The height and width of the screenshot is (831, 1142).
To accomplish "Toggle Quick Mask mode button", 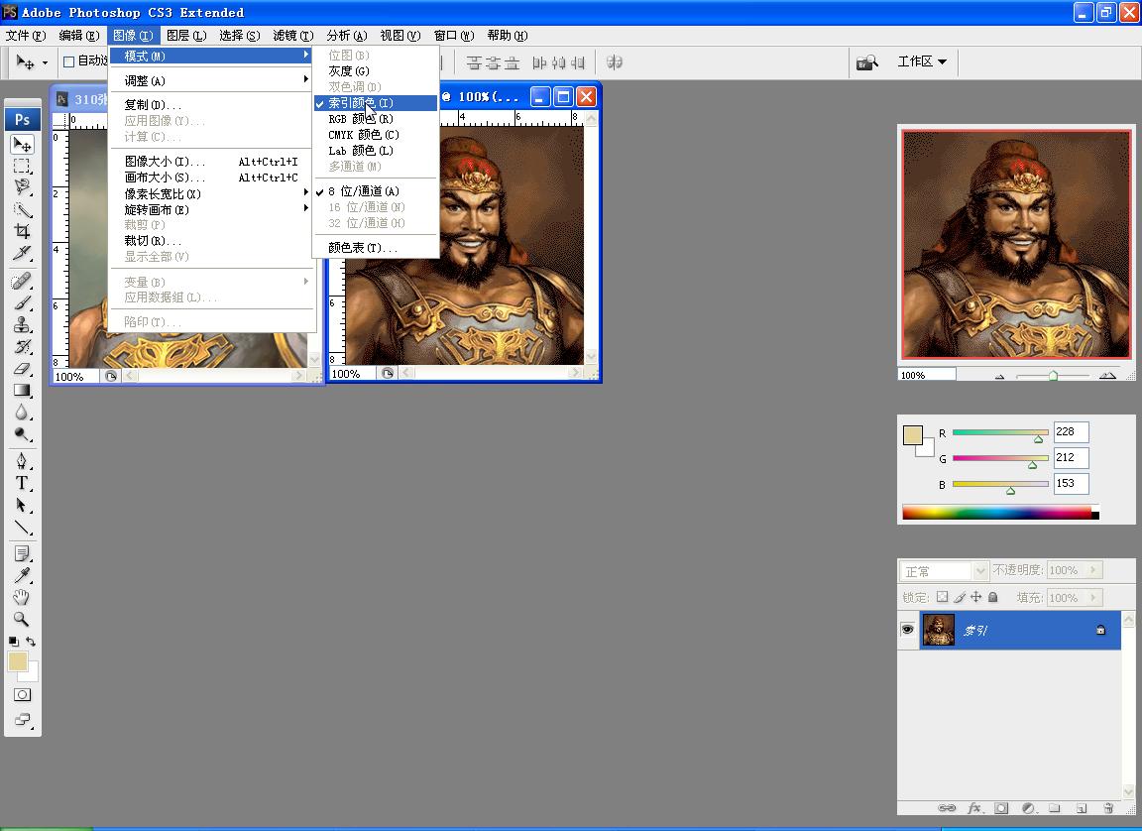I will tap(22, 695).
